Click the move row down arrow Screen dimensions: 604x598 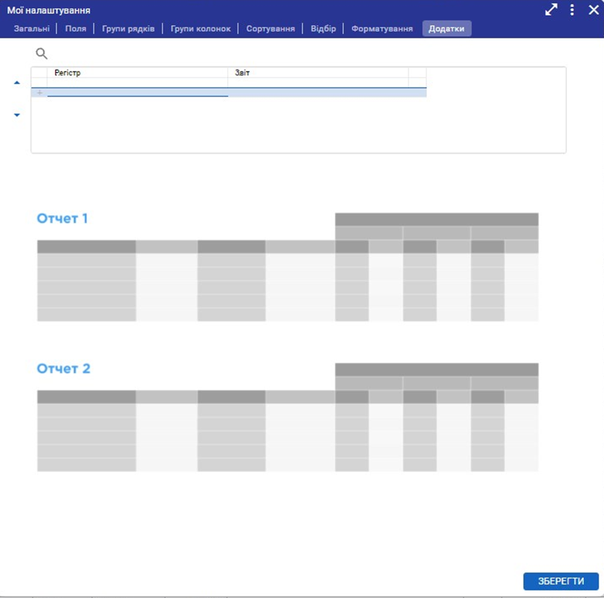point(17,115)
